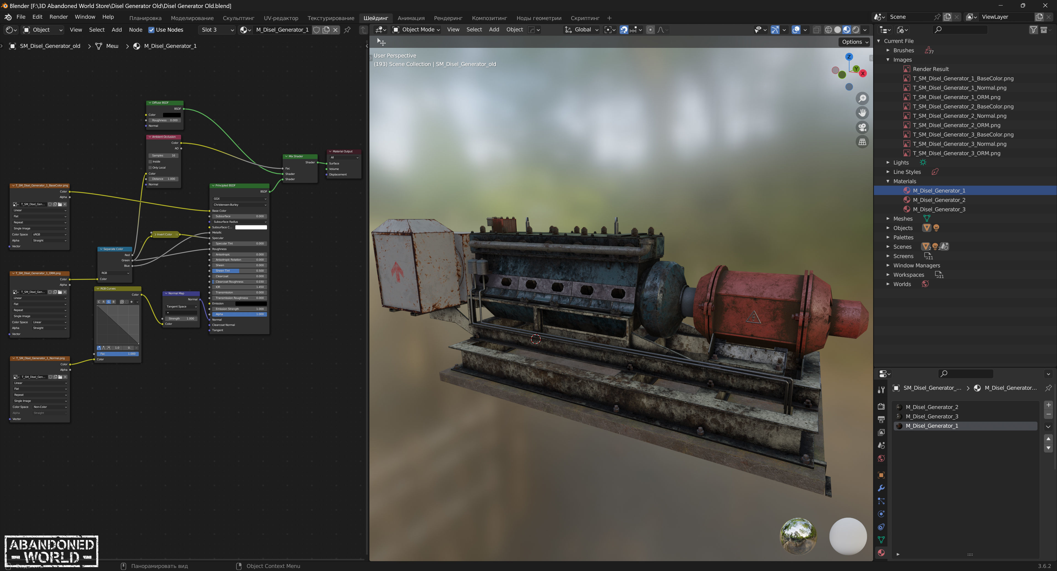Expand the Worlds entry in outliner
The height and width of the screenshot is (571, 1057).
click(888, 284)
